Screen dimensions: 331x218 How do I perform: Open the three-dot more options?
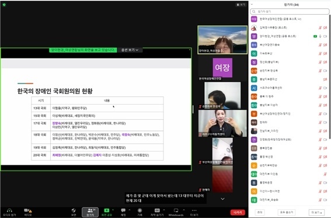(x=194, y=212)
